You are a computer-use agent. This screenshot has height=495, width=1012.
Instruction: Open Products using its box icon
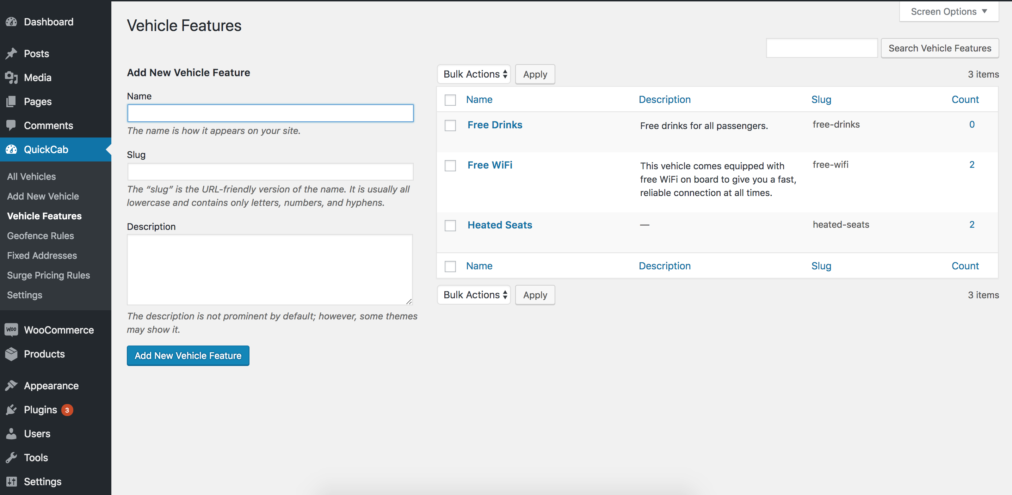click(11, 354)
